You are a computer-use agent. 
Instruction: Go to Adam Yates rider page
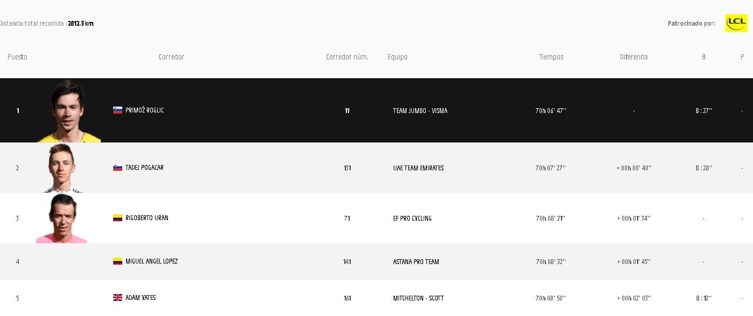141,298
